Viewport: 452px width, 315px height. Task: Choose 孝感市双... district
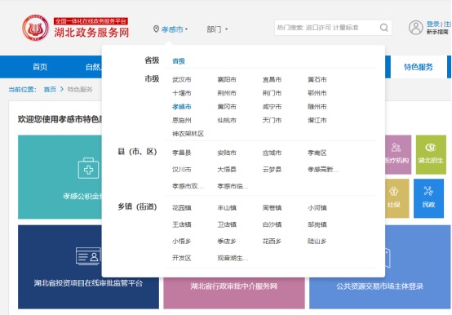[188, 186]
